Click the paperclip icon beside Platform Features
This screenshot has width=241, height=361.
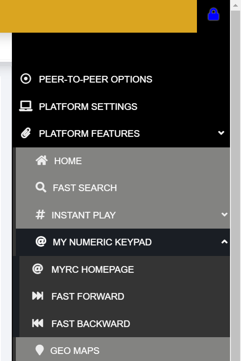(26, 133)
